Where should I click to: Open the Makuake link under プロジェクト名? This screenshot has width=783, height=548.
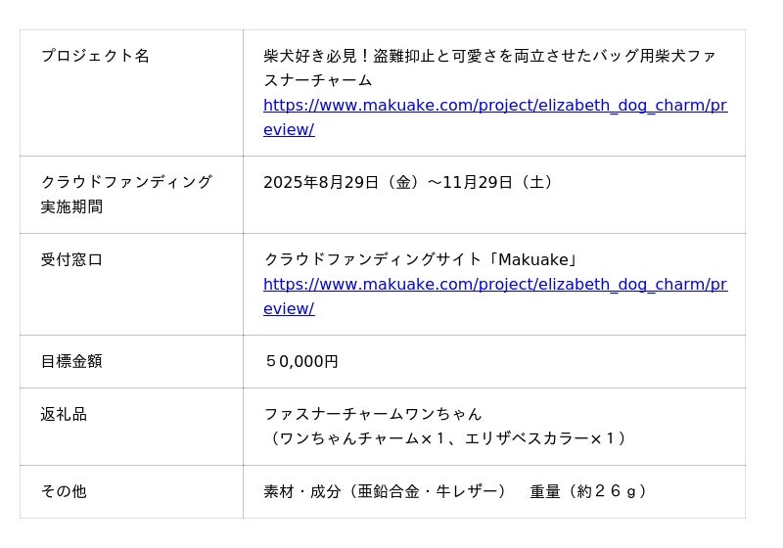(x=494, y=106)
